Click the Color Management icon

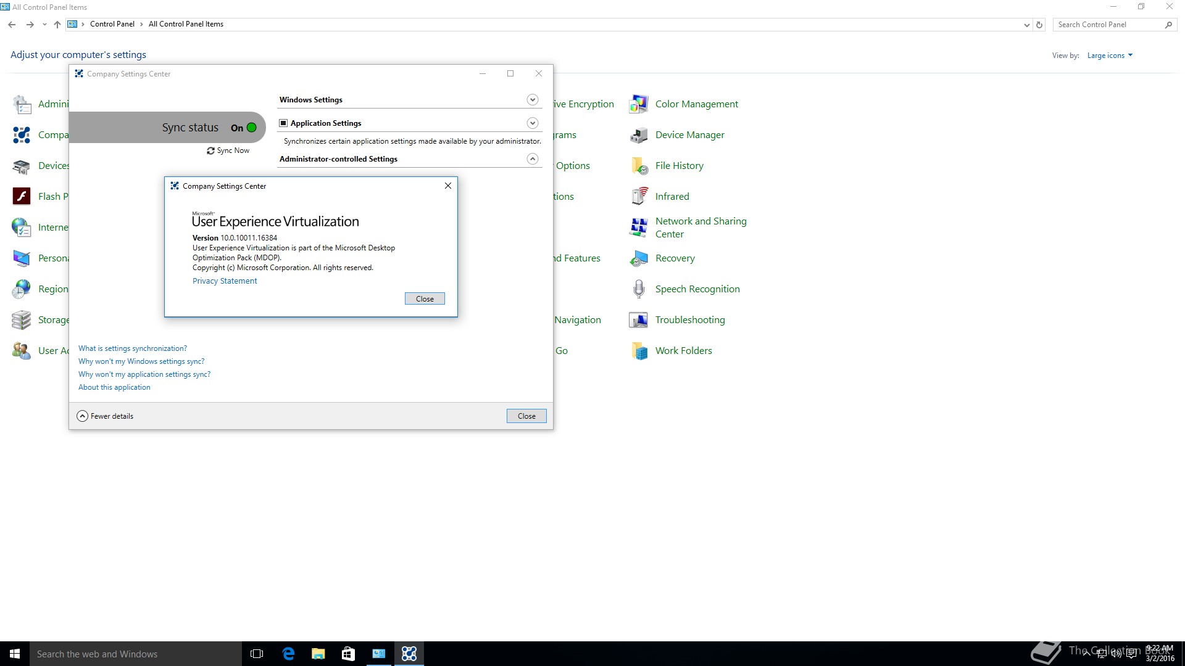[639, 104]
